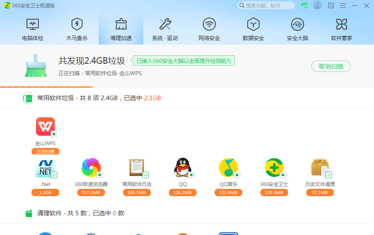Click the trash icon beside 常用软件垃圾
This screenshot has height=235, width=374.
(x=29, y=98)
